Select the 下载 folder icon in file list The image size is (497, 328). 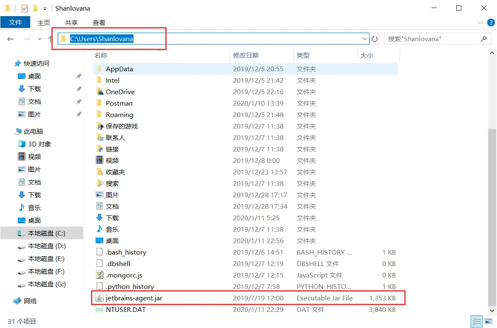[99, 218]
